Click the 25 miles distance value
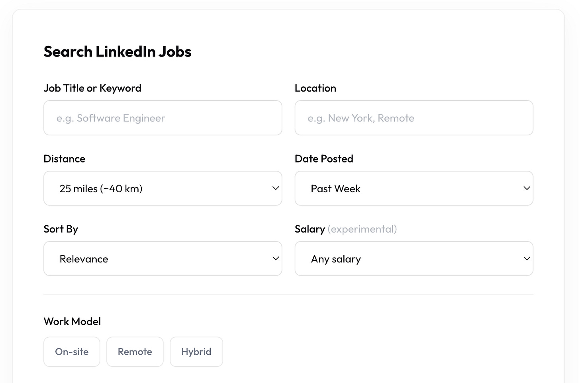The image size is (580, 383). [x=101, y=188]
